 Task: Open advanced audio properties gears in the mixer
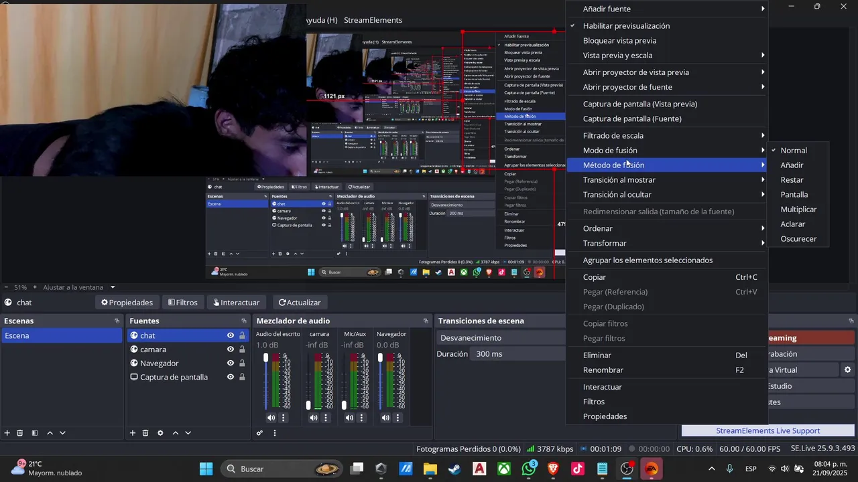point(259,433)
